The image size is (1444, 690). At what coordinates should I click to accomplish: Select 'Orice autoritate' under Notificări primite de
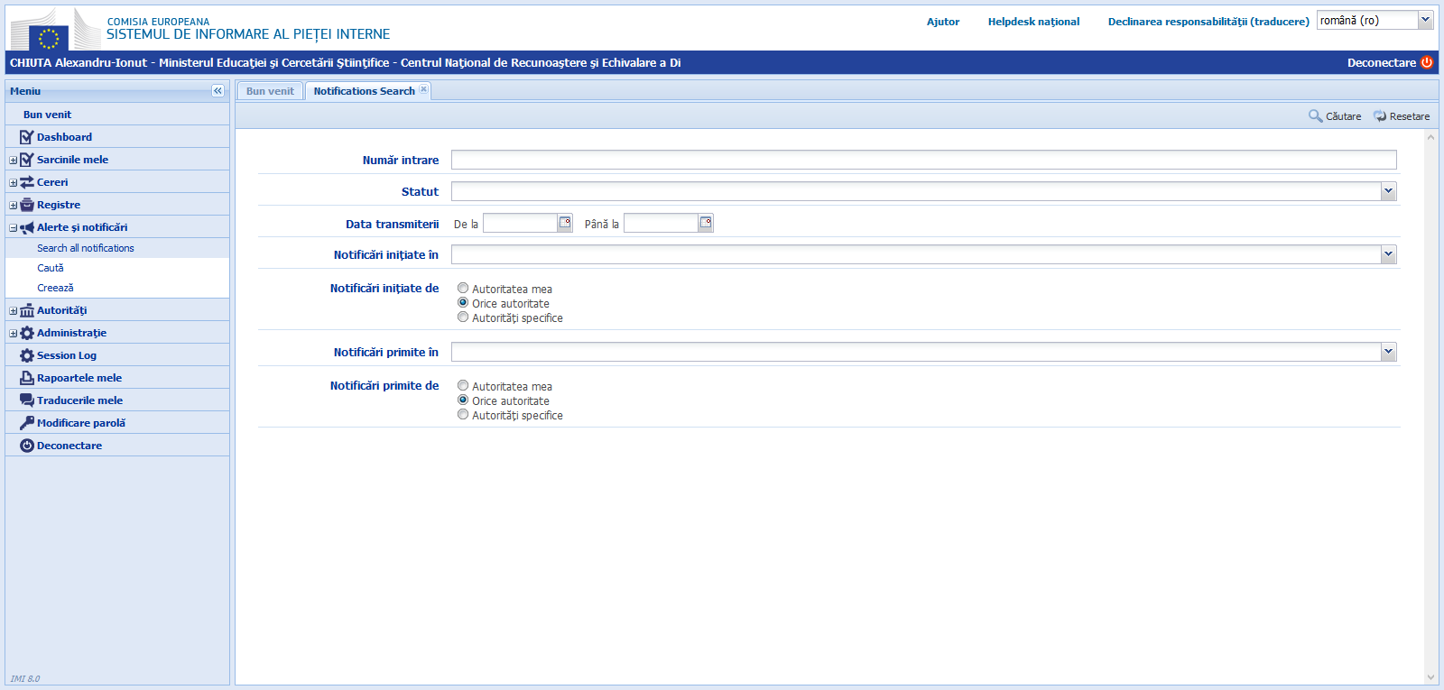pos(463,400)
